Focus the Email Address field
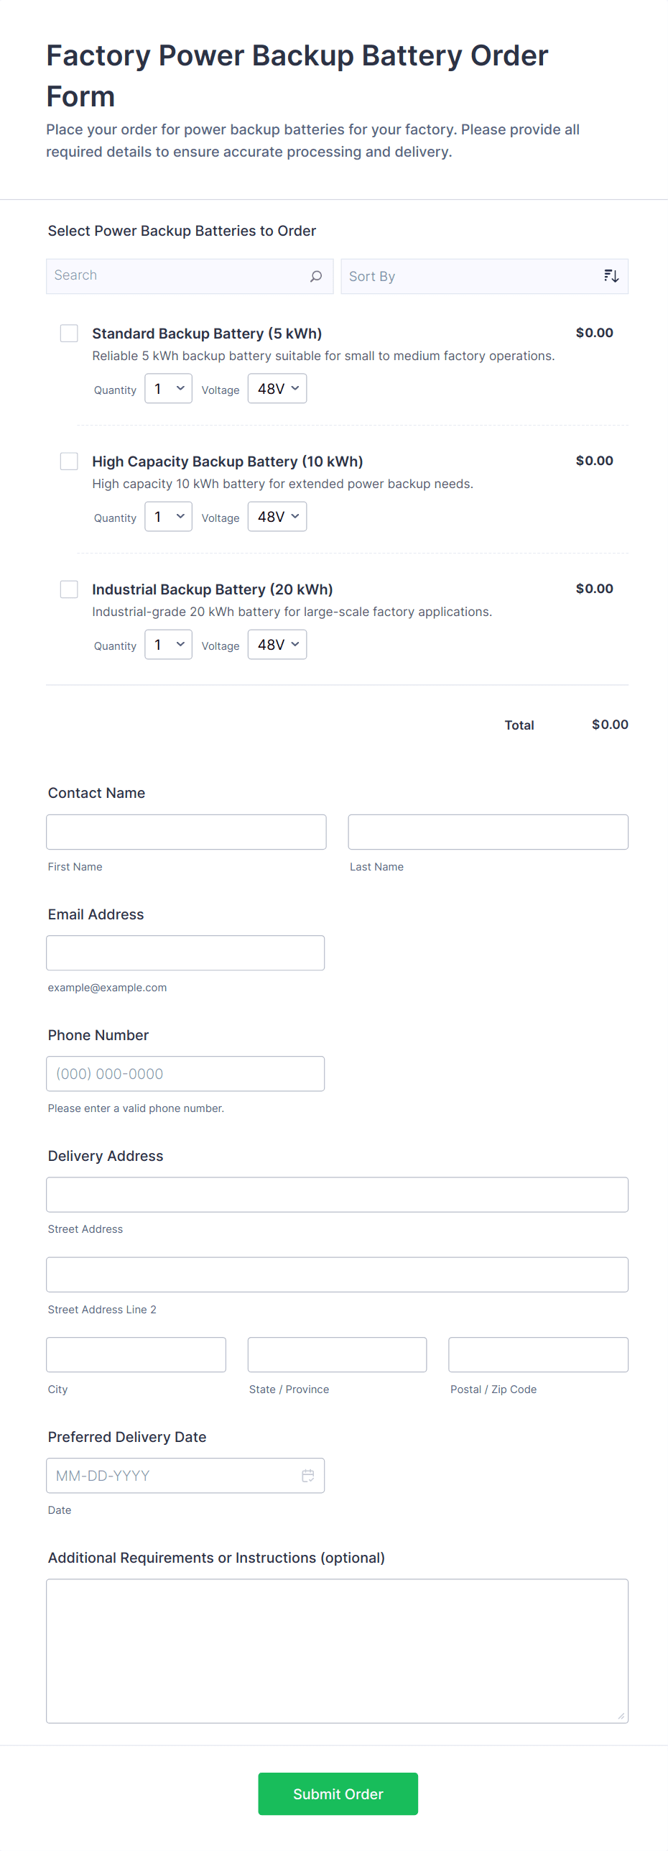The width and height of the screenshot is (668, 1851). tap(185, 953)
